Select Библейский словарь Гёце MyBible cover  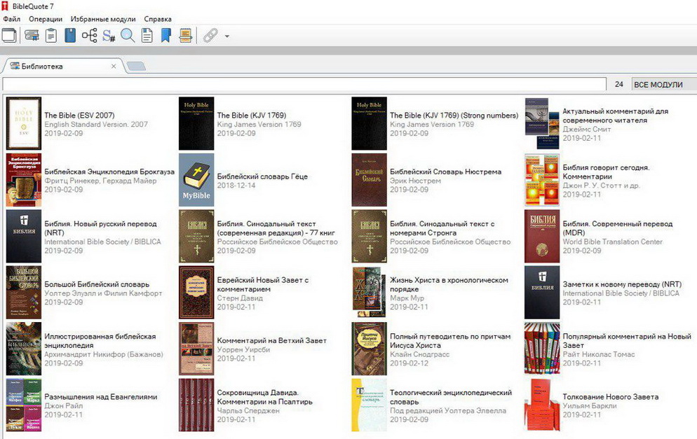[196, 180]
